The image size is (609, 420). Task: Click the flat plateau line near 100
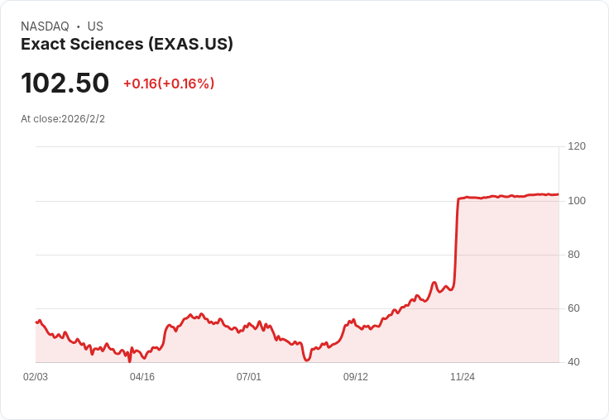pyautogui.click(x=509, y=196)
